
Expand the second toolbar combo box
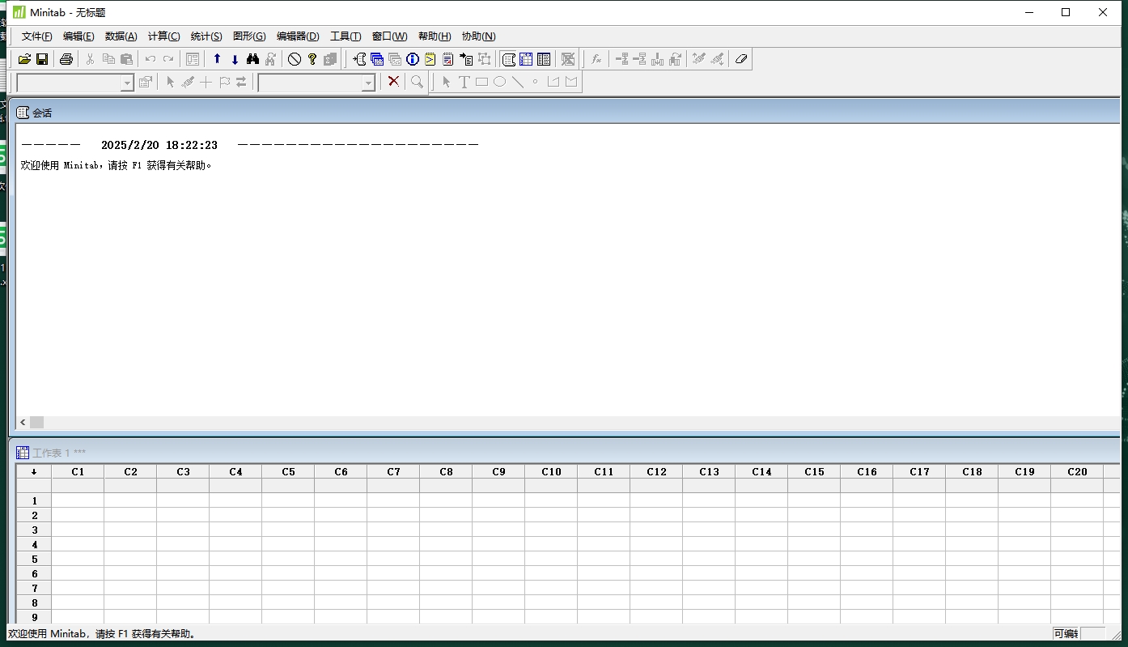coord(368,83)
